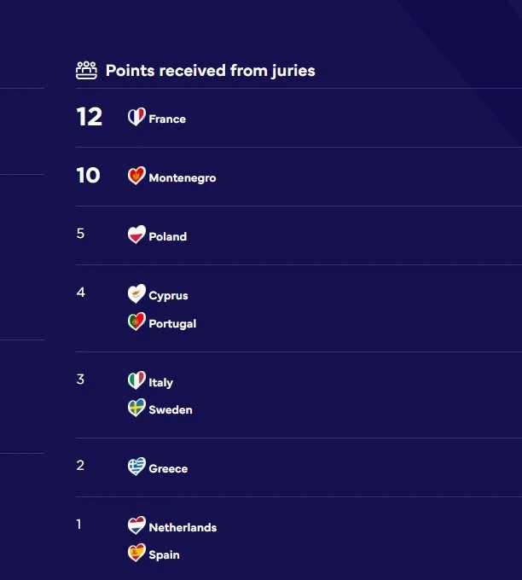
Task: Select the Greece country name
Action: (168, 468)
